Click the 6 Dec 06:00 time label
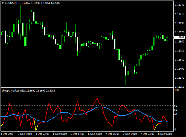This screenshot has height=137, width=186. point(60,134)
